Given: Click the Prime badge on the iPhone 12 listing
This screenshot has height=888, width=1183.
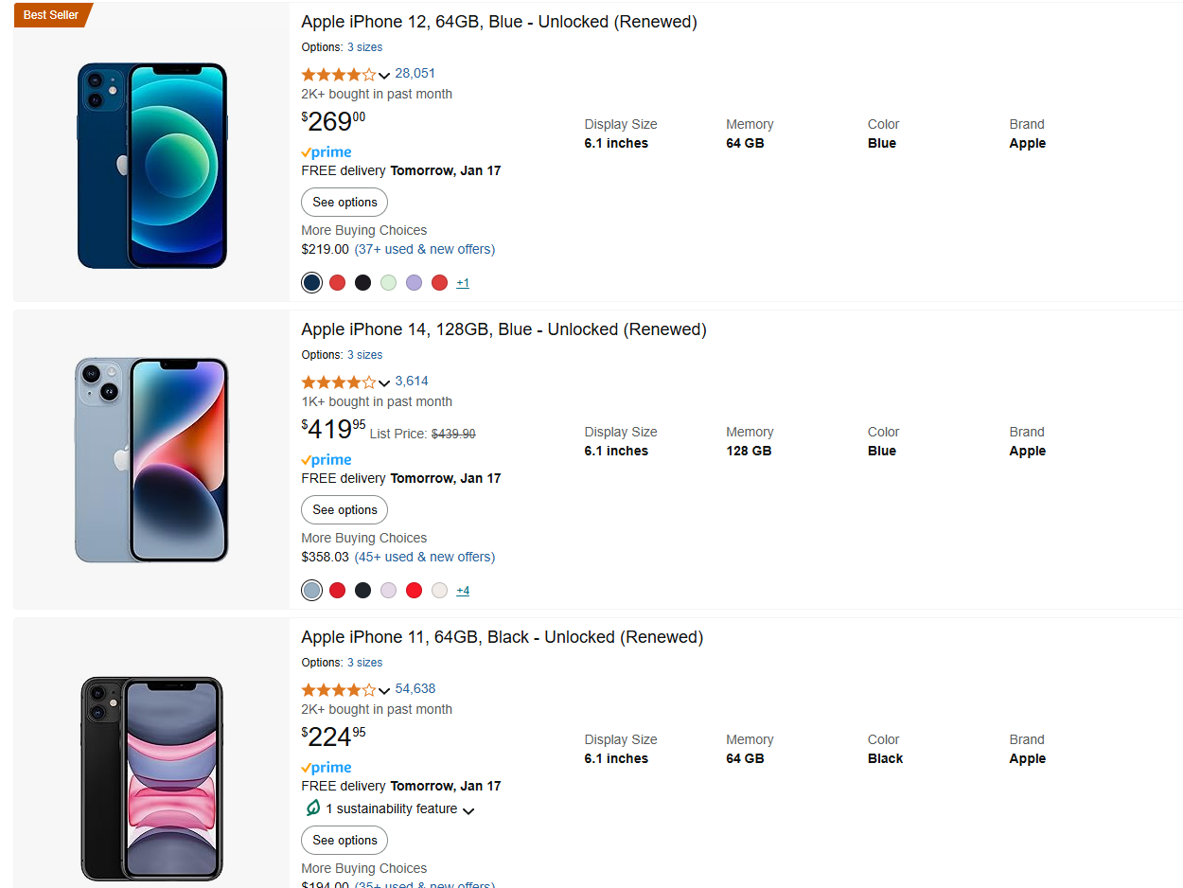Looking at the screenshot, I should [326, 151].
